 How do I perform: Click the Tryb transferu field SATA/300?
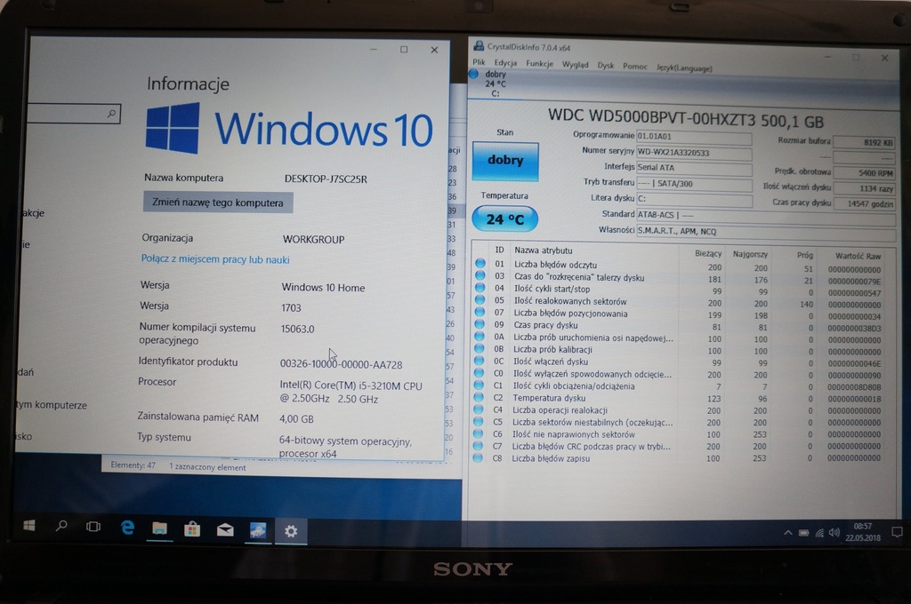pos(694,184)
